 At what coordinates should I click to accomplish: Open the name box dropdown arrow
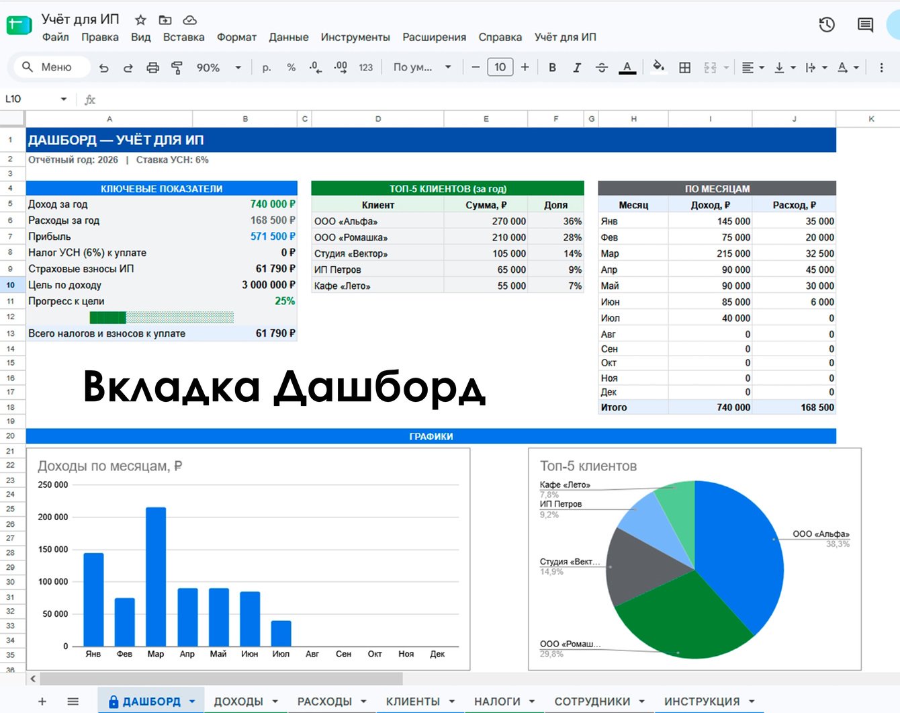pyautogui.click(x=64, y=99)
